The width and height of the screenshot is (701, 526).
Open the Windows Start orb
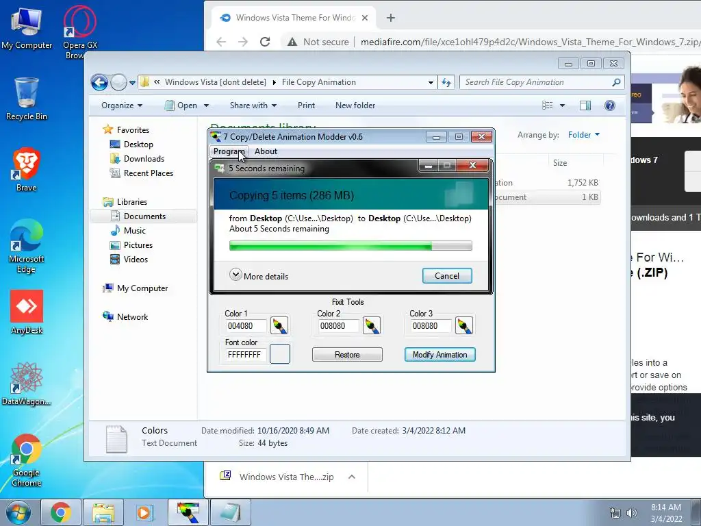(x=18, y=512)
